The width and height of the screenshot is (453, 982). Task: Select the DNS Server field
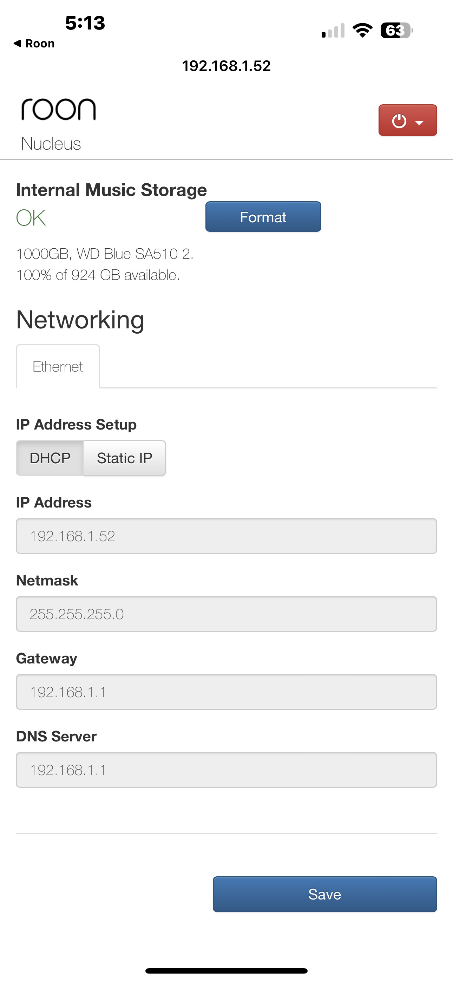[226, 770]
